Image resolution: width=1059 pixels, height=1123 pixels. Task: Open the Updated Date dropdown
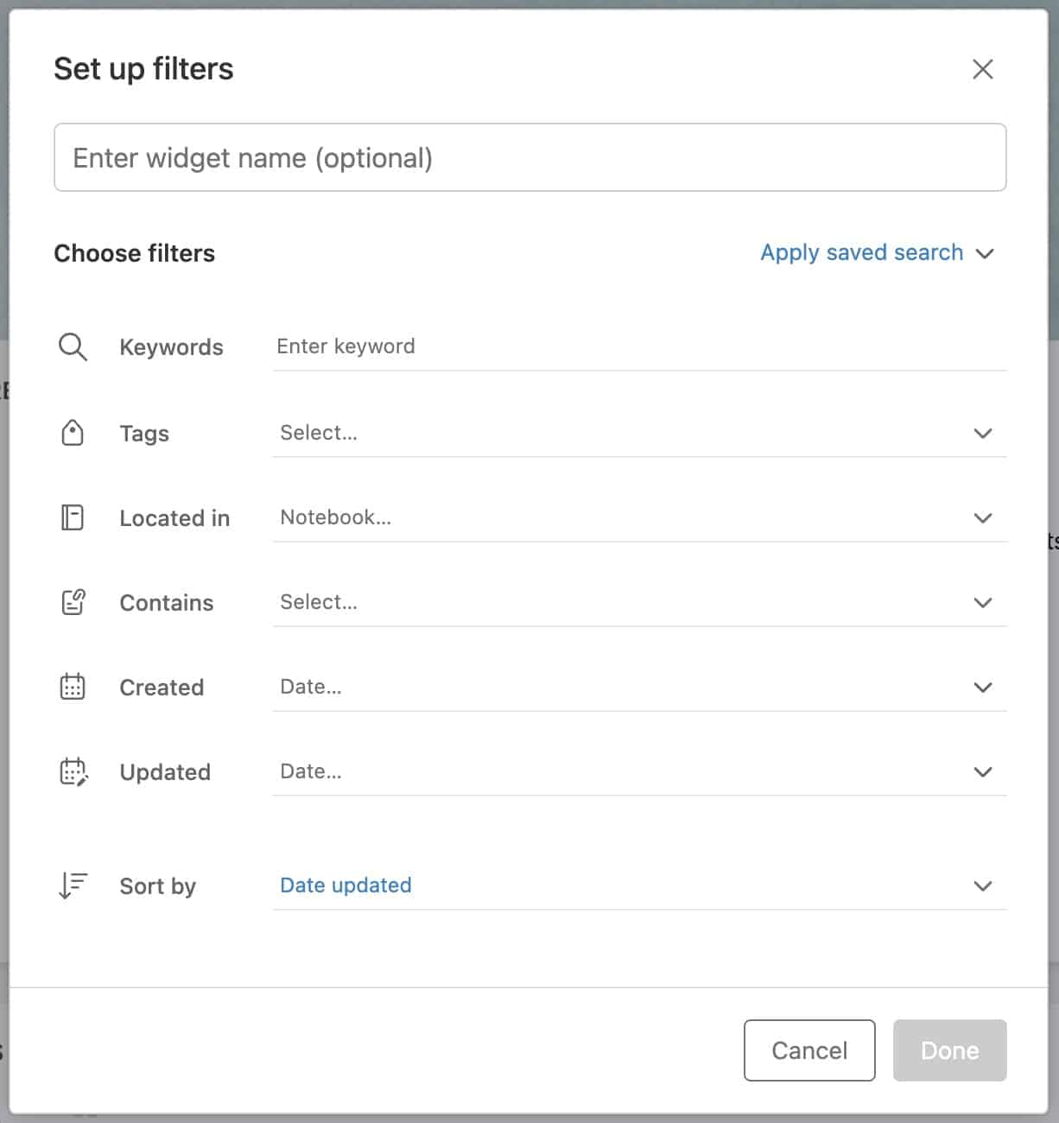[x=639, y=771]
